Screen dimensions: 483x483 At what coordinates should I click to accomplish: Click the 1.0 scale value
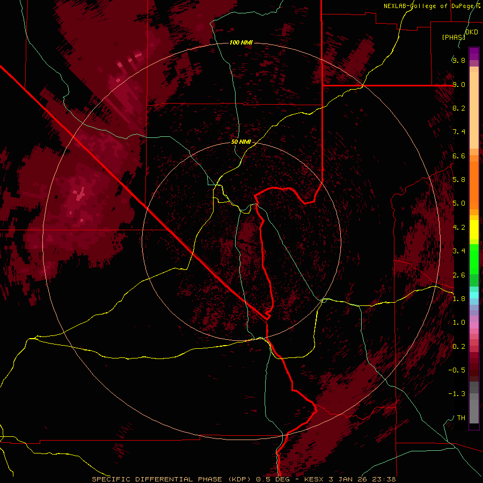click(459, 323)
